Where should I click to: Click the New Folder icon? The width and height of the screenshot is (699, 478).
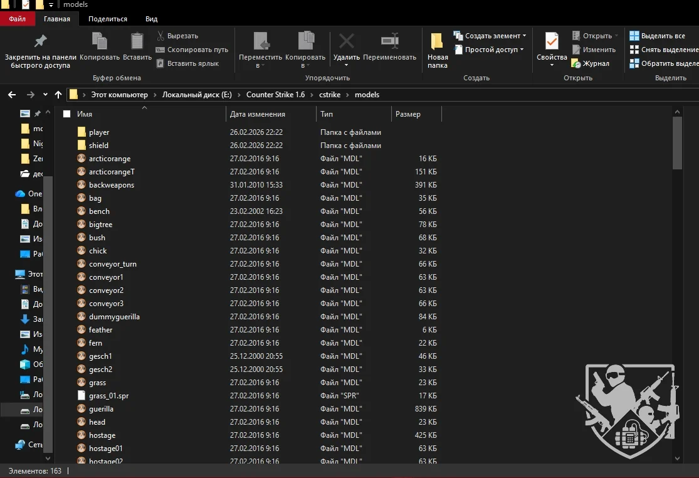pos(438,42)
